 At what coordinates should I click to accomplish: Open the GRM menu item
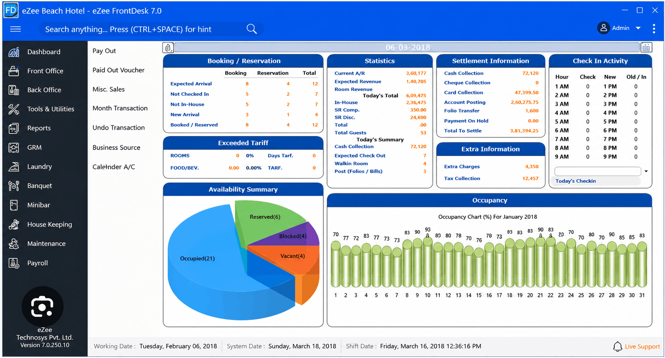(x=34, y=147)
